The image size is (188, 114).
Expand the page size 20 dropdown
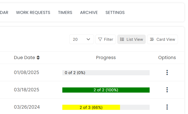coord(81,39)
